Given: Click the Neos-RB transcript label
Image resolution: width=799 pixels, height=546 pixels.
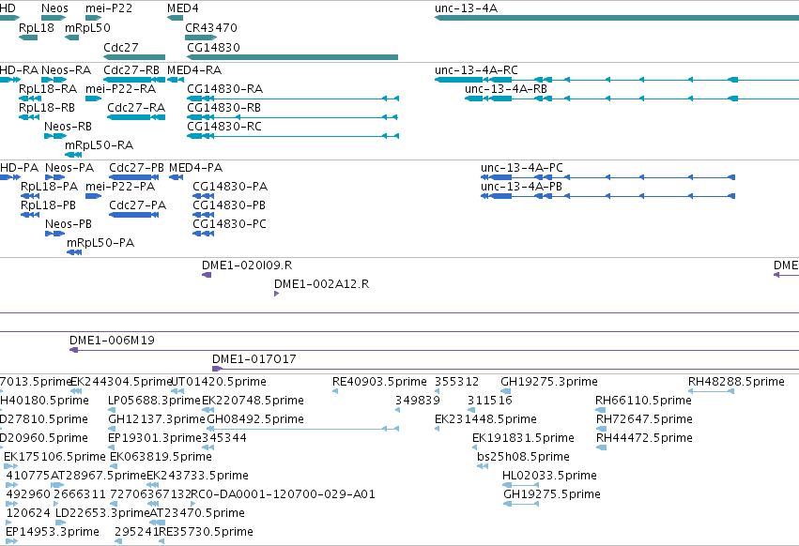Looking at the screenshot, I should [68, 127].
